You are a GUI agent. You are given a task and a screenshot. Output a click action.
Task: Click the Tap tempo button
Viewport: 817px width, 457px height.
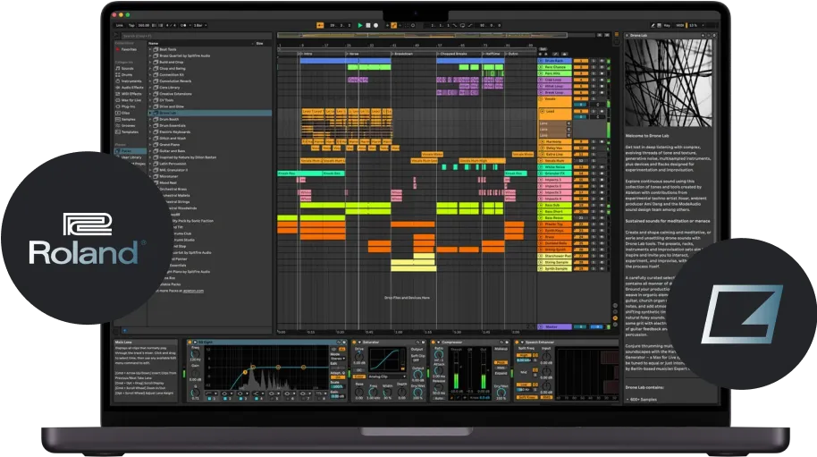coord(131,26)
